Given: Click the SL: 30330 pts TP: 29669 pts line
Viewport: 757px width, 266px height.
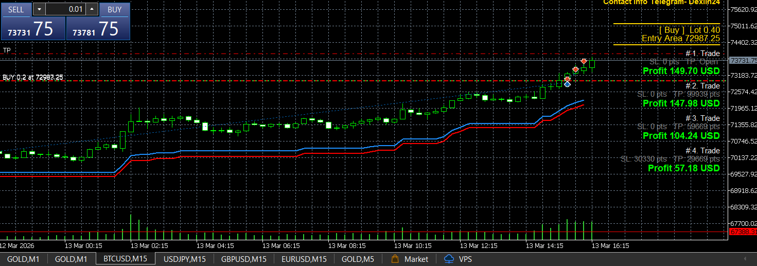Looking at the screenshot, I should [670, 159].
